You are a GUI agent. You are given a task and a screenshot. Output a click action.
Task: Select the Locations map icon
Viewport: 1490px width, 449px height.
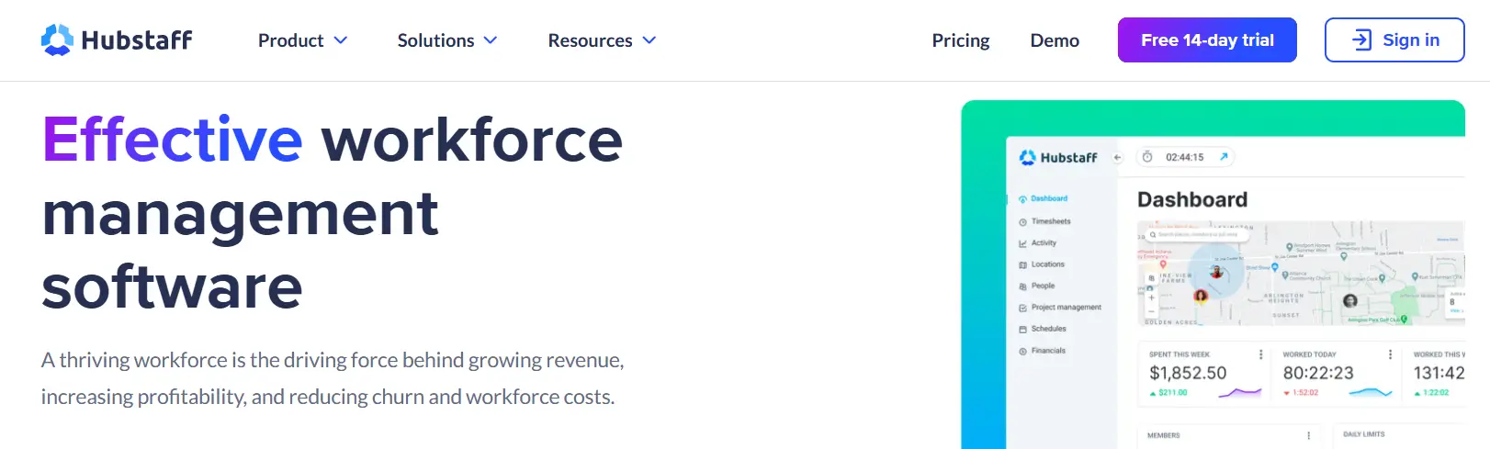[1022, 264]
